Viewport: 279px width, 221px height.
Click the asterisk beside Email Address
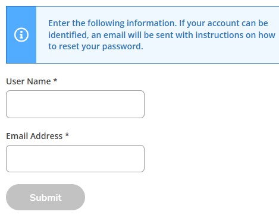[x=67, y=135]
